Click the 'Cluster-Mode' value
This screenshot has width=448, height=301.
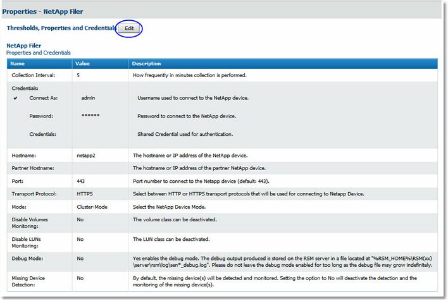click(x=92, y=207)
